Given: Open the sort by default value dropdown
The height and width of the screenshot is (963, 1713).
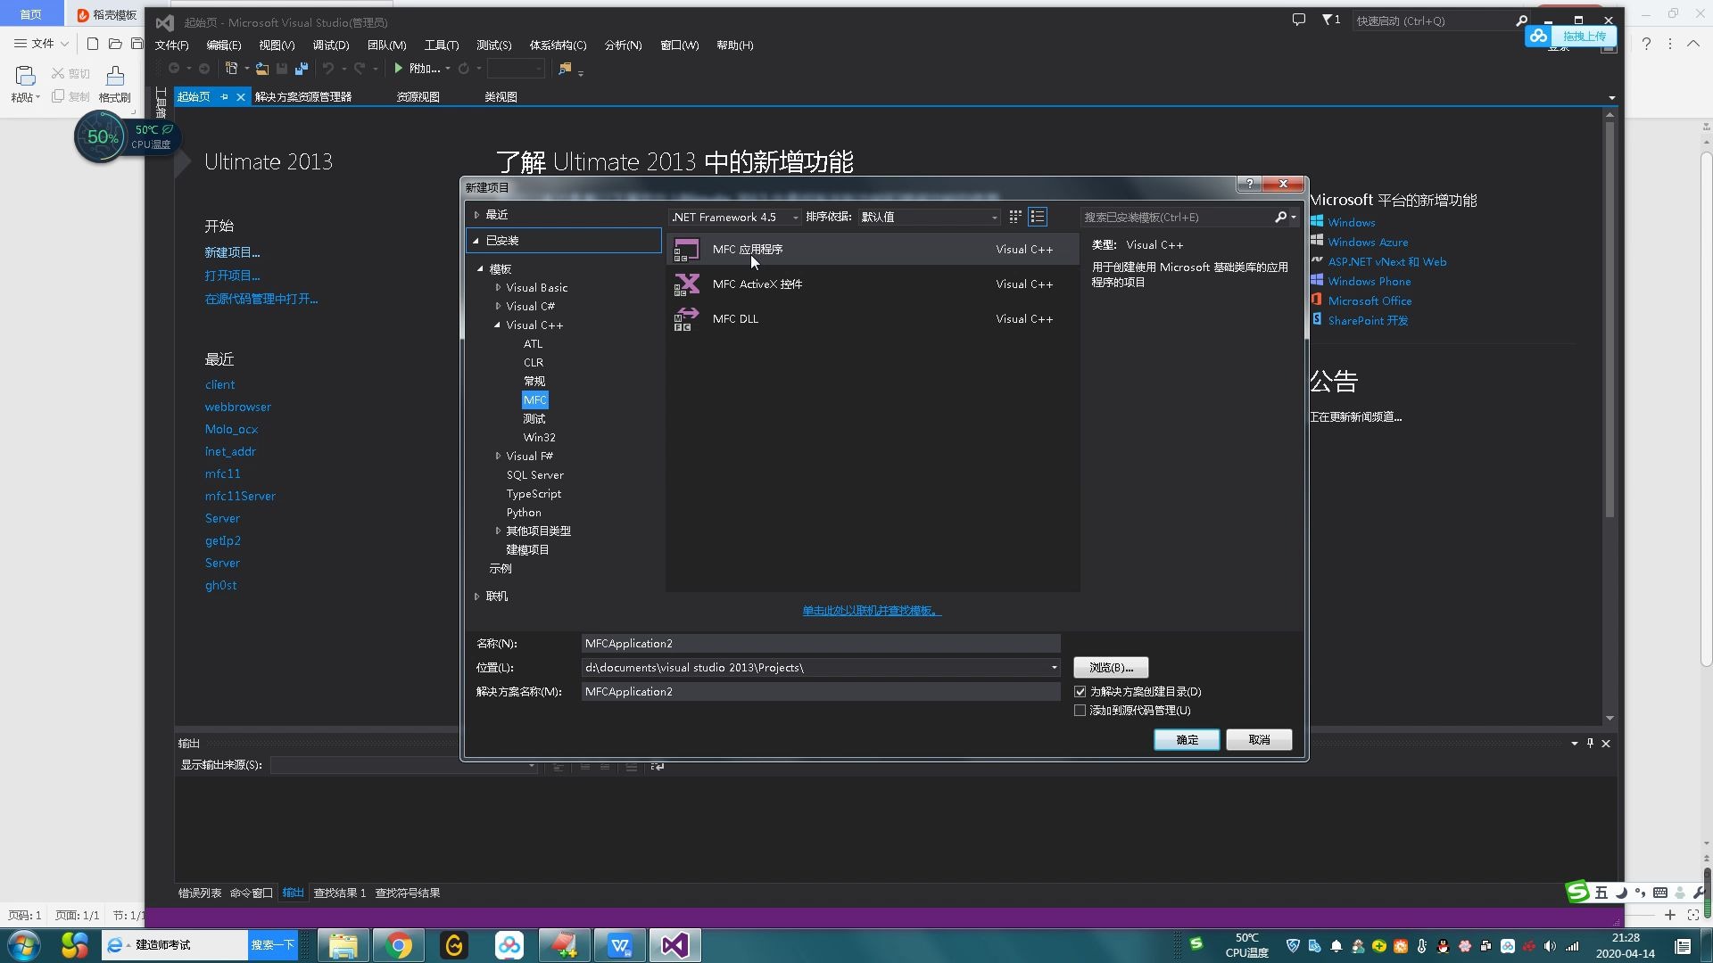Looking at the screenshot, I should pos(929,217).
